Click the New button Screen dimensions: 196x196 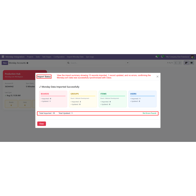point(5,63)
